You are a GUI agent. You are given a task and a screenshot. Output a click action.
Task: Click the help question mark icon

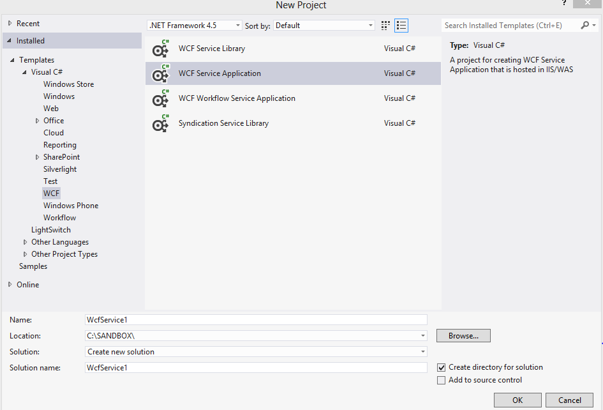coord(563,4)
